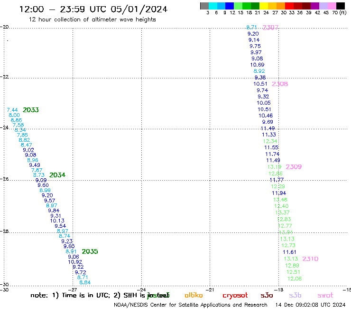Click the pink time label 2307

pos(270,28)
